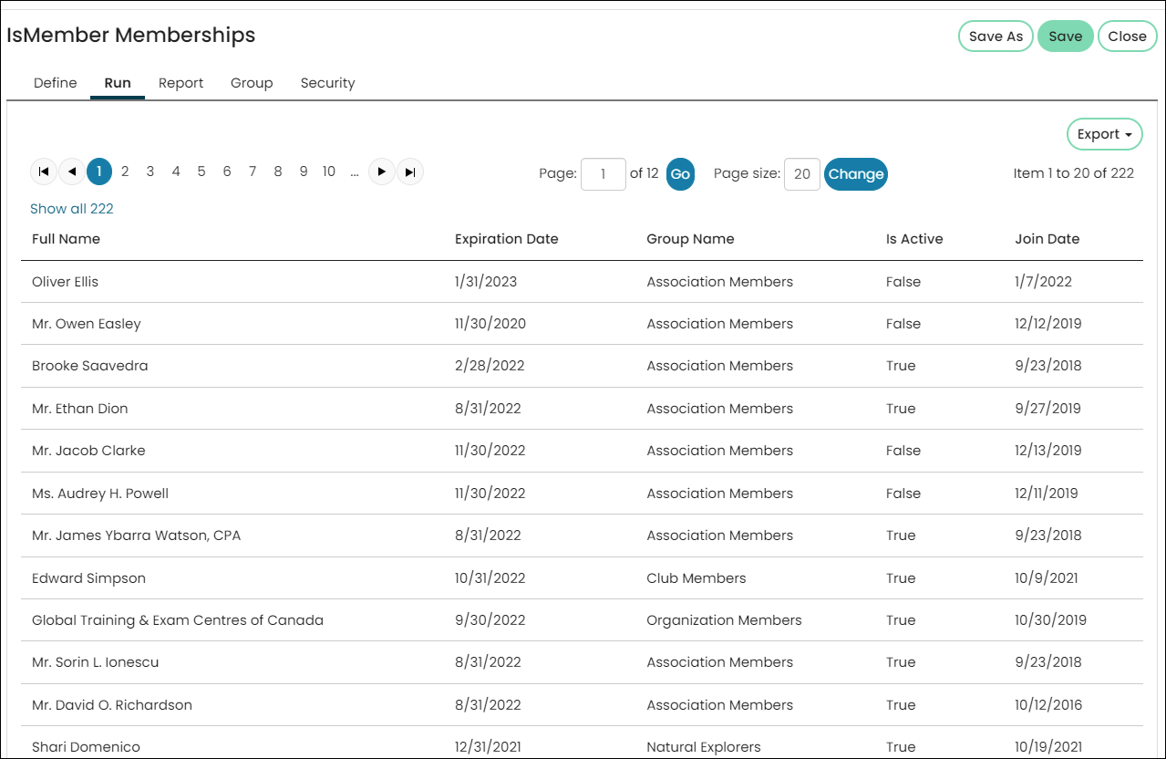Go to page 5 in pager
Viewport: 1166px width, 759px height.
click(201, 172)
